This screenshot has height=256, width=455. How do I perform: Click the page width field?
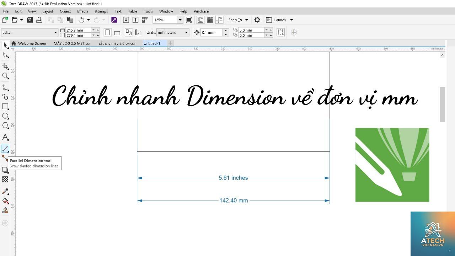click(78, 30)
